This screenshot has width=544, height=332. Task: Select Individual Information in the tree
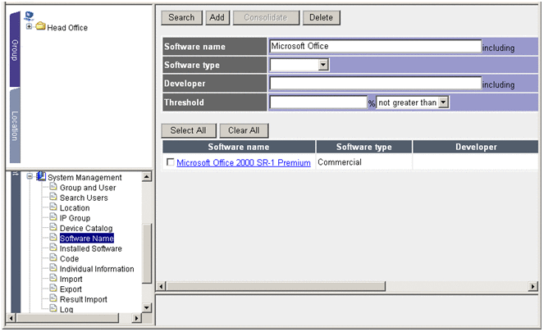(x=97, y=269)
